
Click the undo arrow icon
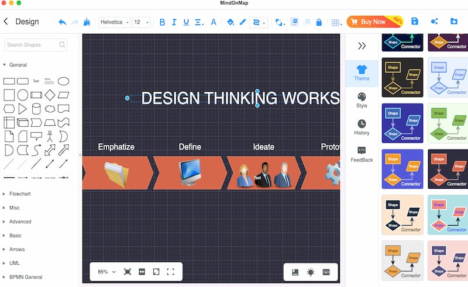[x=62, y=22]
